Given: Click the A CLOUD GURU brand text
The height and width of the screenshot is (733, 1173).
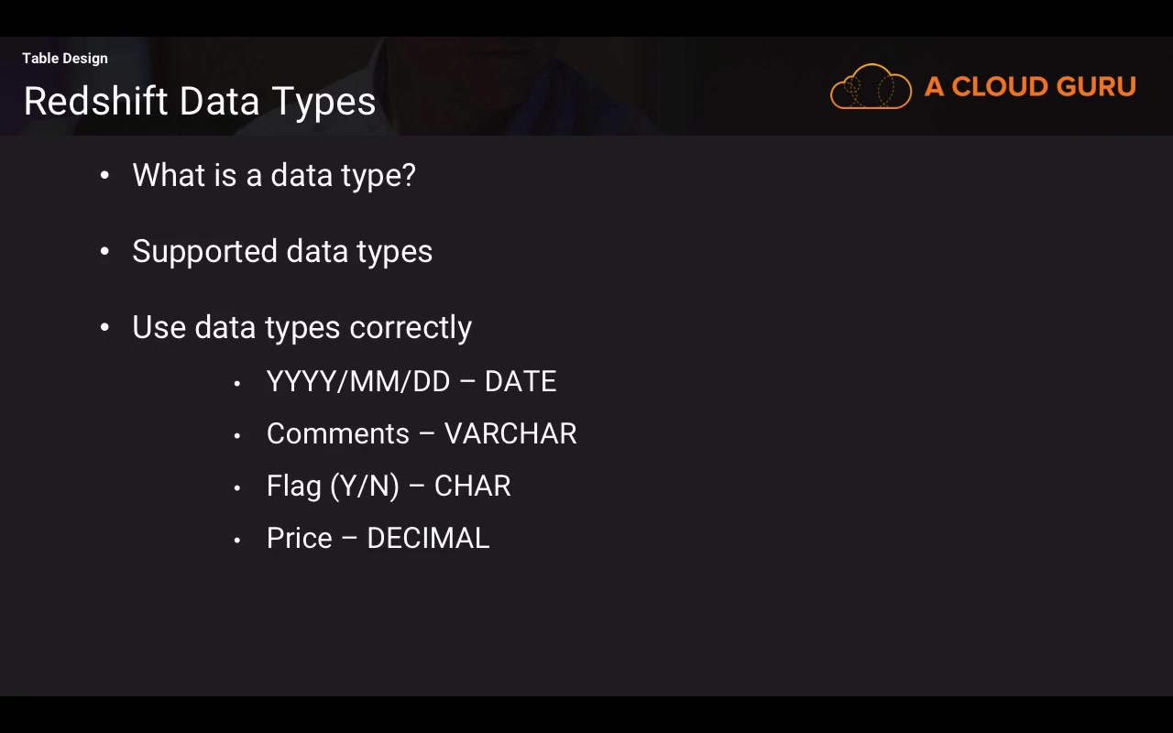Looking at the screenshot, I should (1030, 87).
